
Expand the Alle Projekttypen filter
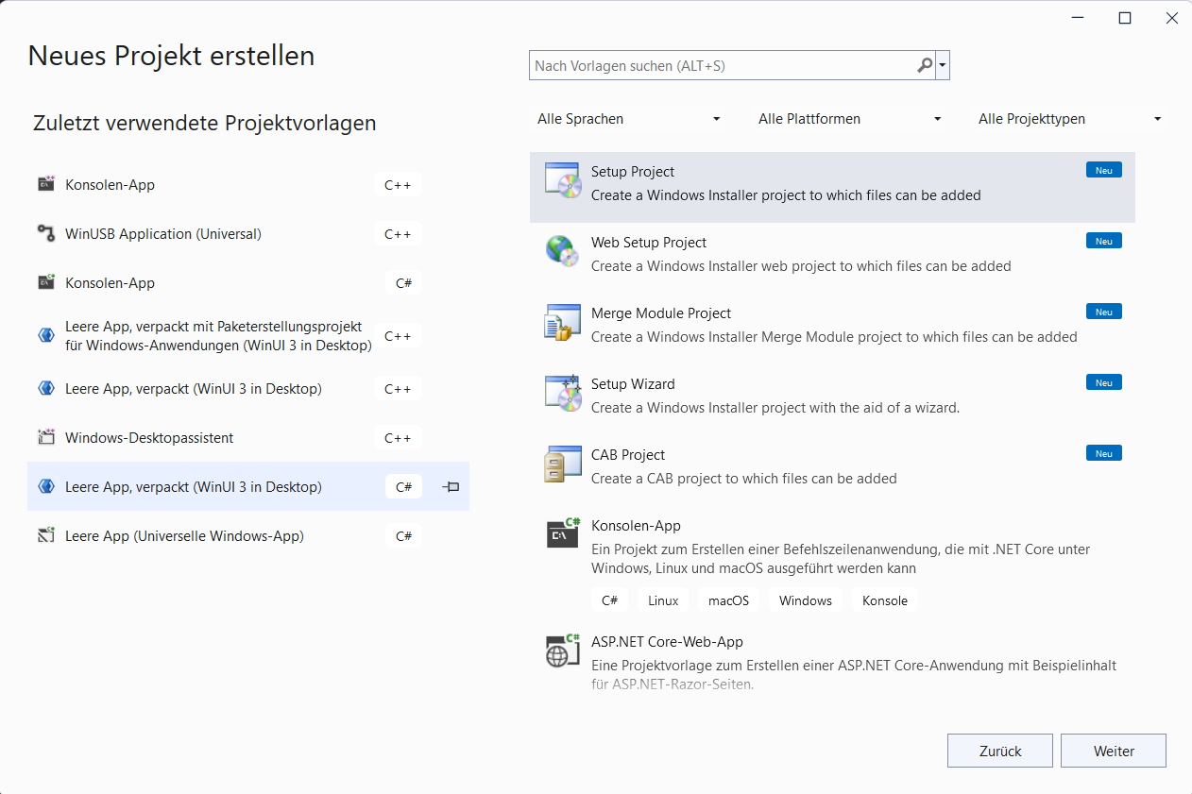(1070, 119)
